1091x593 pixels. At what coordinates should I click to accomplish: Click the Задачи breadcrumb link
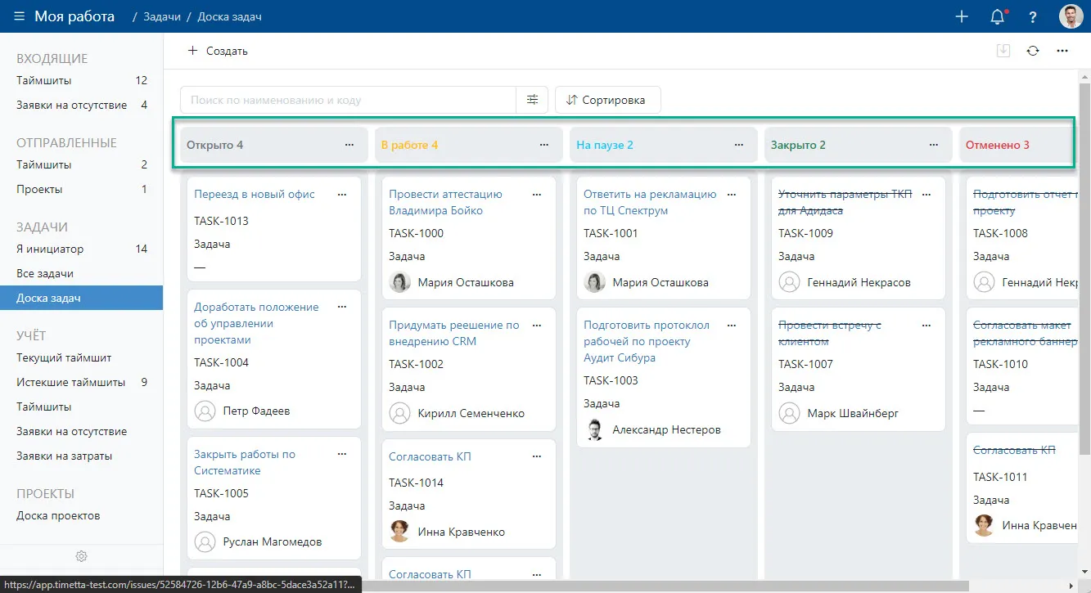click(x=161, y=16)
